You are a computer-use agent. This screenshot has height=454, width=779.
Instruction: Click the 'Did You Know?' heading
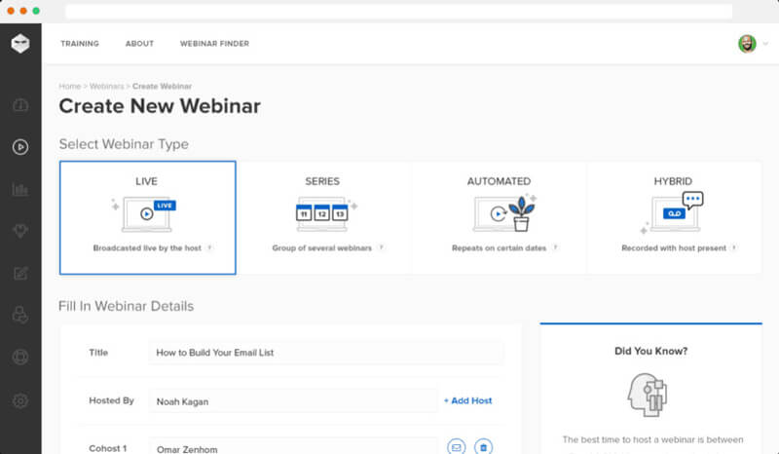coord(650,351)
